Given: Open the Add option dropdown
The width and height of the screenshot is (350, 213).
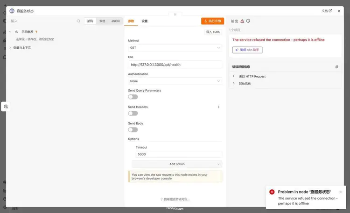Looking at the screenshot, I should coord(177,164).
